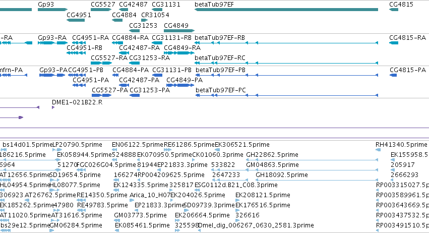Click the CG4849 gene bar
429x233 pixels.
pyautogui.click(x=179, y=31)
